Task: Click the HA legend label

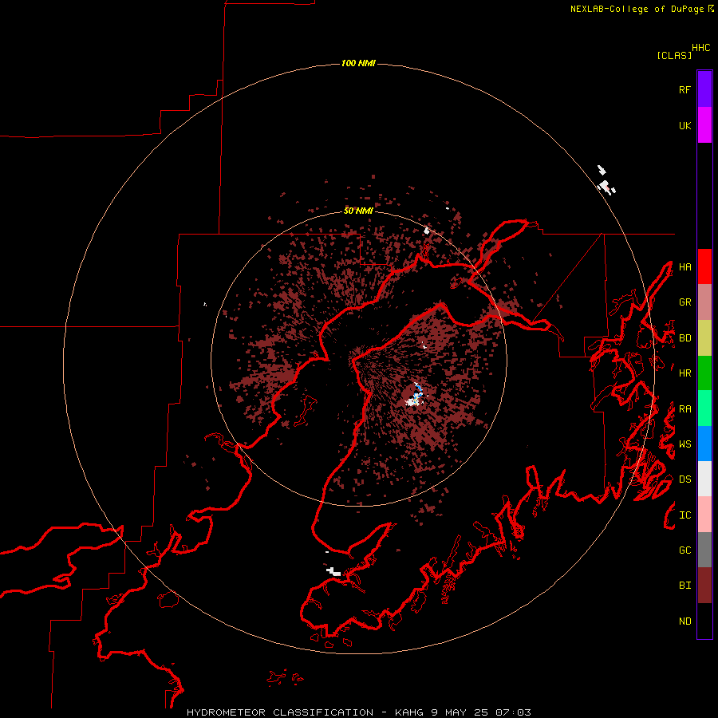Action: [684, 267]
